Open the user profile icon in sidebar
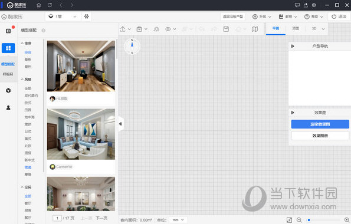The height and width of the screenshot is (224, 351). 8,108
